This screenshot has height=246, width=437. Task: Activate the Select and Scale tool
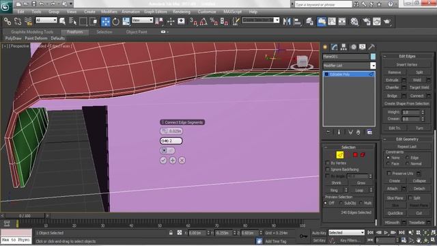pos(126,21)
